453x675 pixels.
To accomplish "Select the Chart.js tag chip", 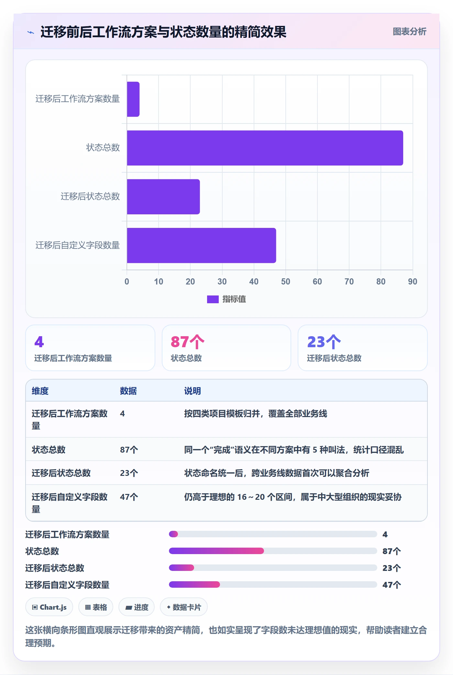I will pos(49,607).
